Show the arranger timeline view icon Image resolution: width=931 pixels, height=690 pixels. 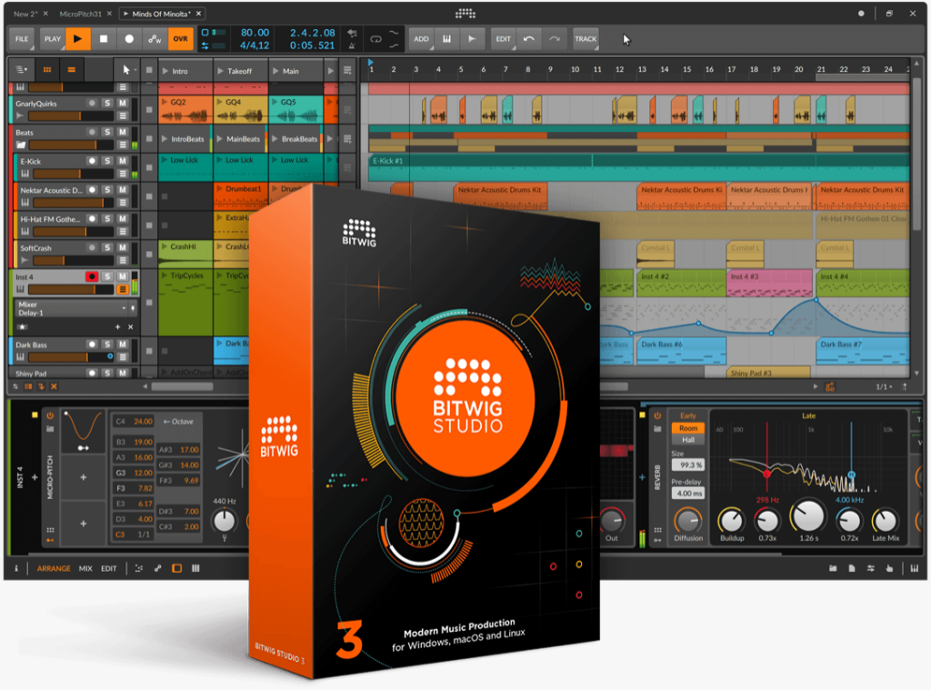pos(71,70)
